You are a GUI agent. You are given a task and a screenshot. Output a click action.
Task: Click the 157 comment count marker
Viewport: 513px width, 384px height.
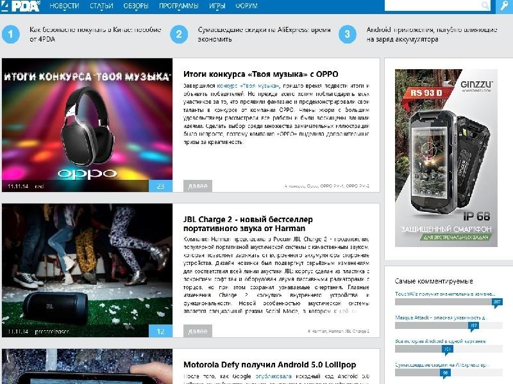point(473,326)
